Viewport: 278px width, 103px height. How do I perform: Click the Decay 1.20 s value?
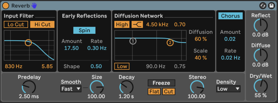coord(127,97)
